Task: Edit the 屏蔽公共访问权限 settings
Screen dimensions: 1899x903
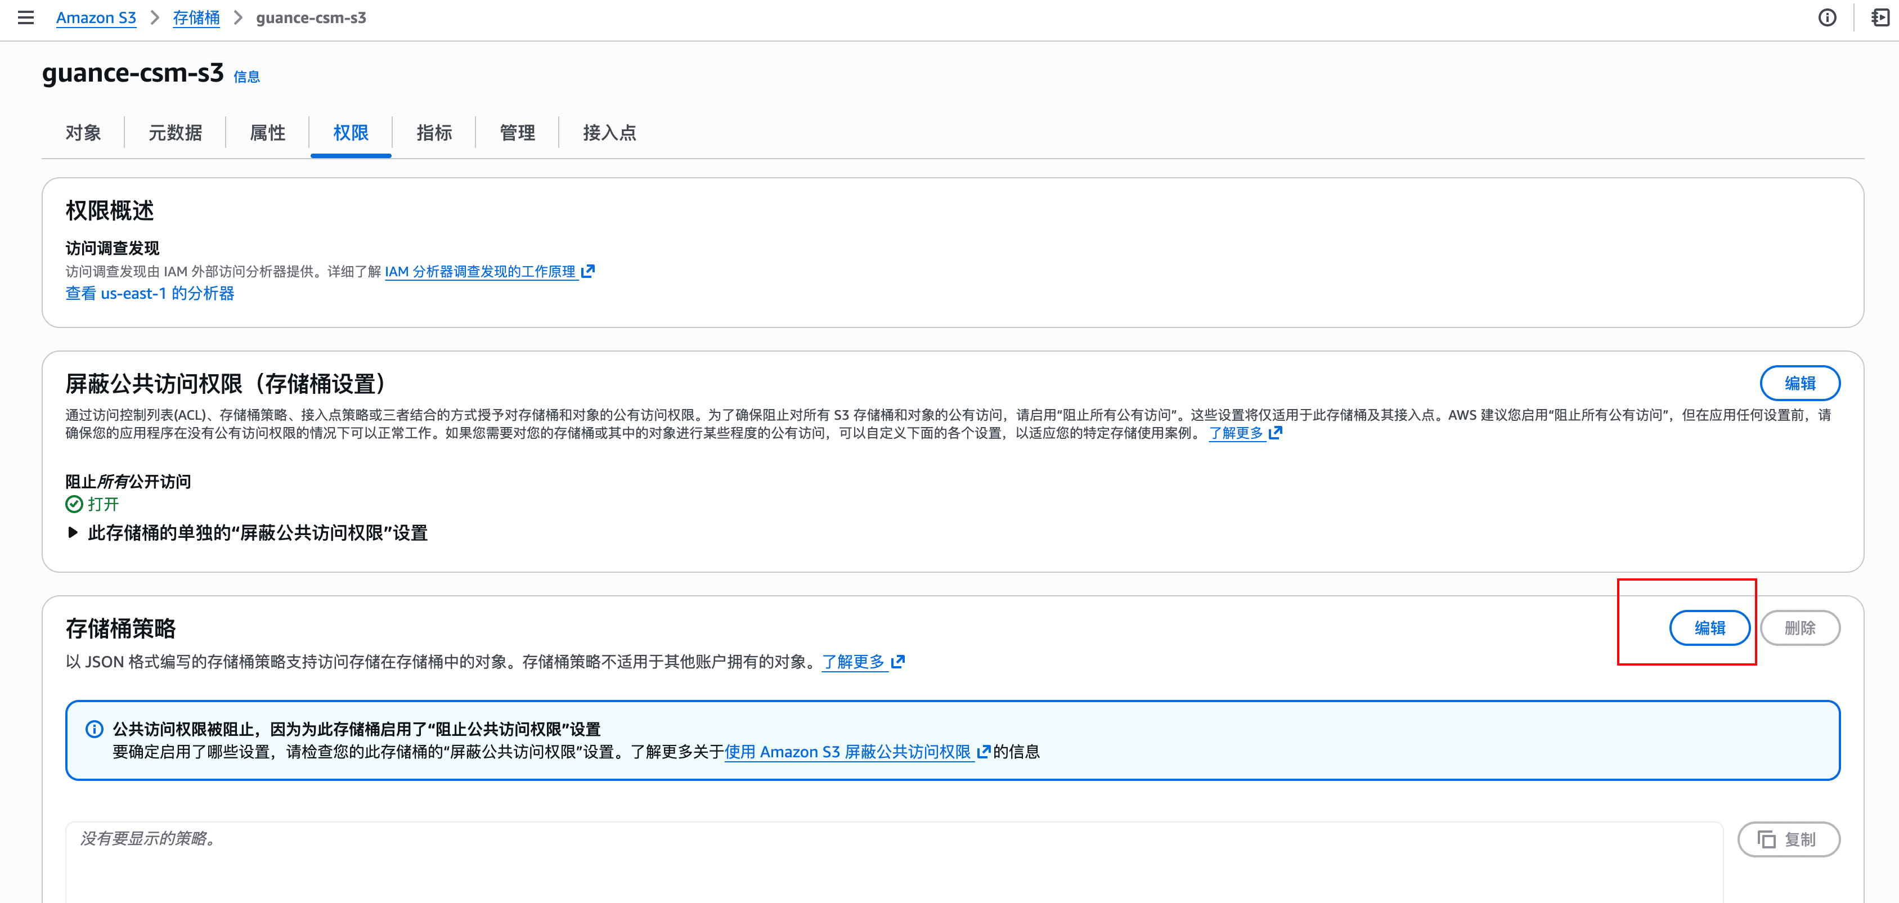Action: pyautogui.click(x=1799, y=383)
